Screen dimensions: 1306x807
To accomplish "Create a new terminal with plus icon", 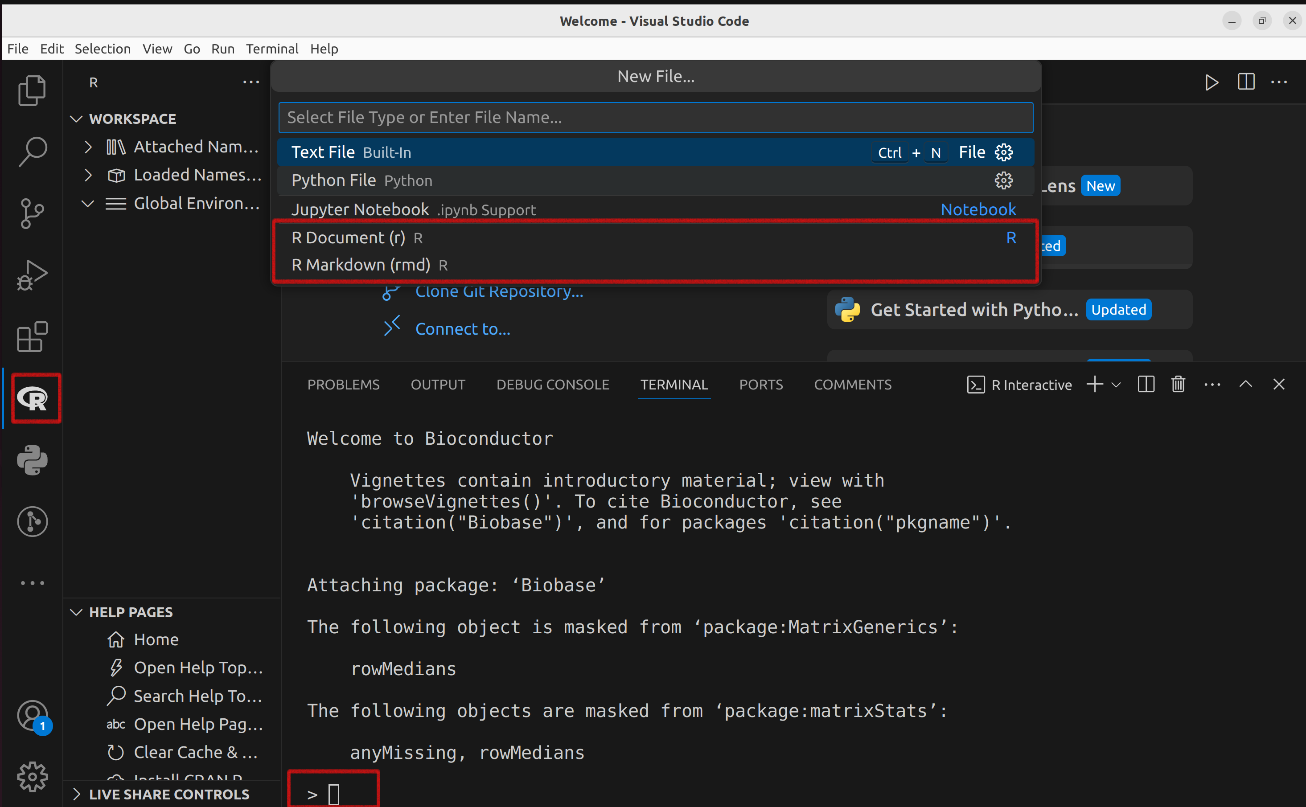I will pyautogui.click(x=1094, y=384).
